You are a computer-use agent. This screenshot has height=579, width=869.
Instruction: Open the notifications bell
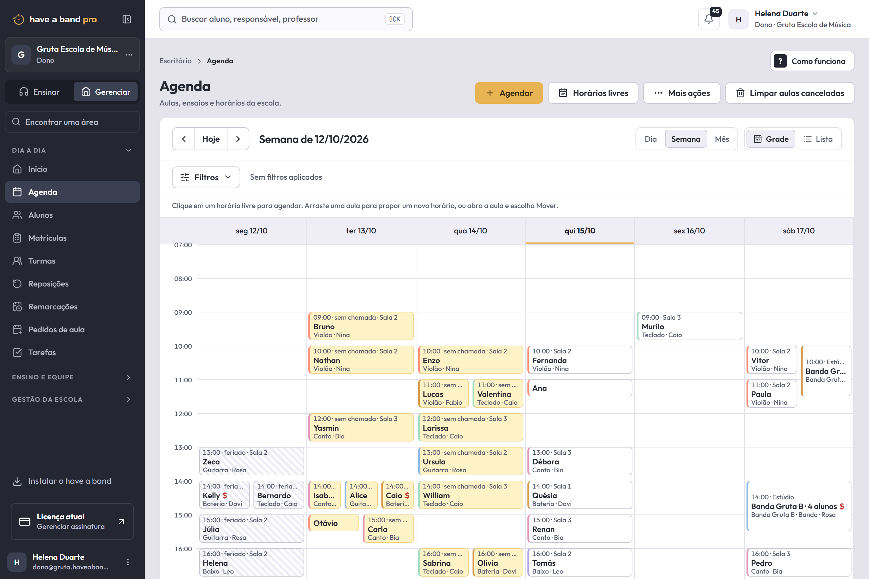(x=709, y=19)
